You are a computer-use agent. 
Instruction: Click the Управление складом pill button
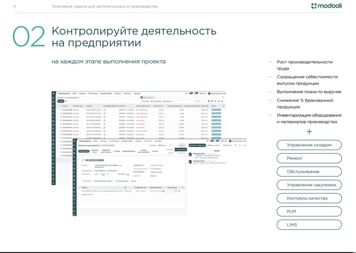pos(309,145)
